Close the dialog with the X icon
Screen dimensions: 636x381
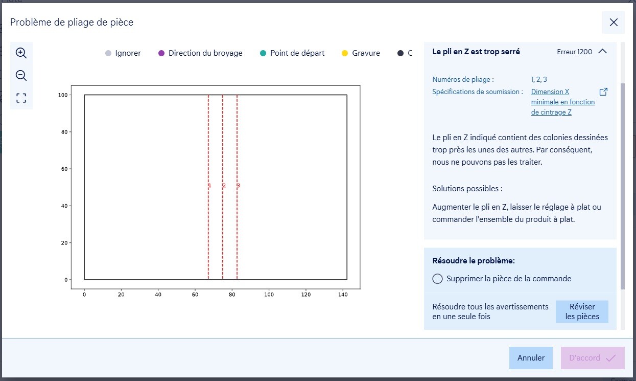tap(614, 23)
